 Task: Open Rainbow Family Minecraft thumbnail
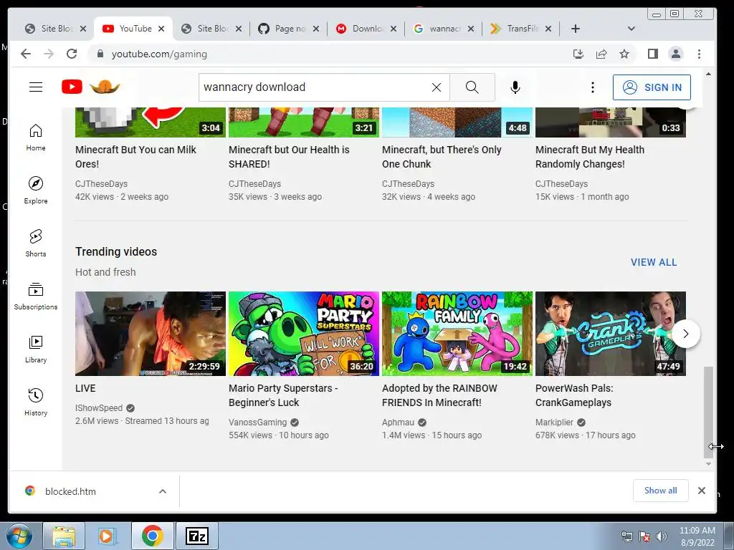click(457, 334)
